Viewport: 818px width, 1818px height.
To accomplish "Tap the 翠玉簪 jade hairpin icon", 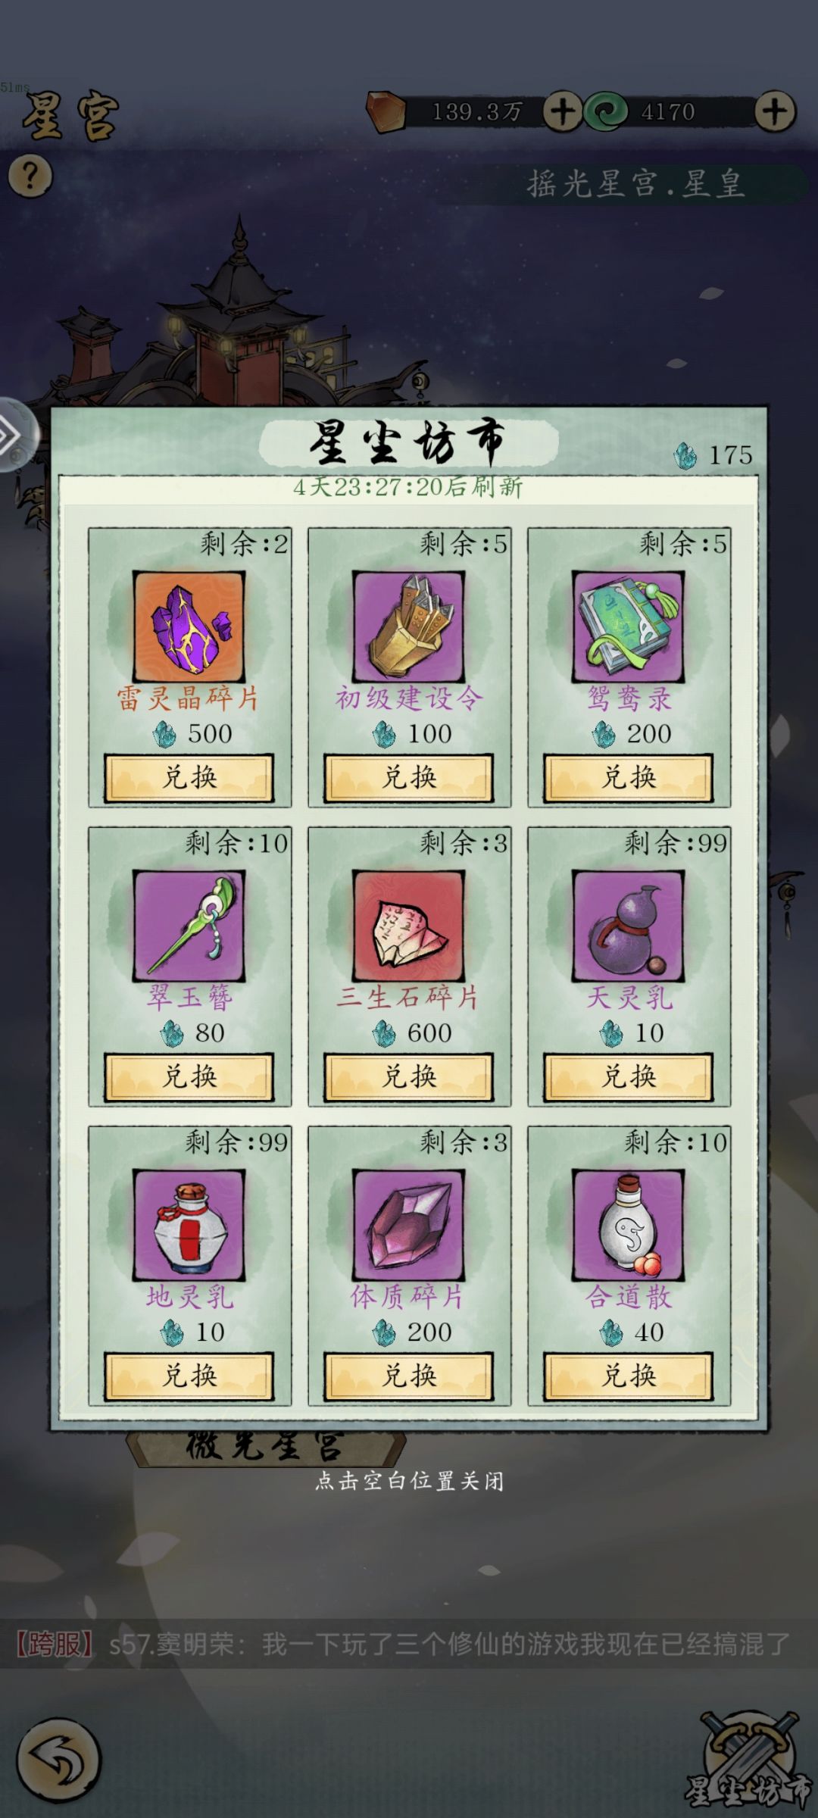I will coord(189,926).
